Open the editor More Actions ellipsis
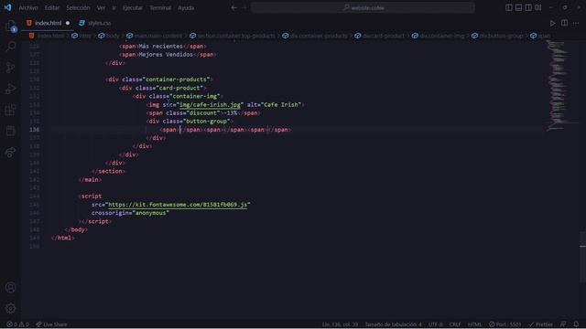The image size is (586, 329). pyautogui.click(x=576, y=23)
